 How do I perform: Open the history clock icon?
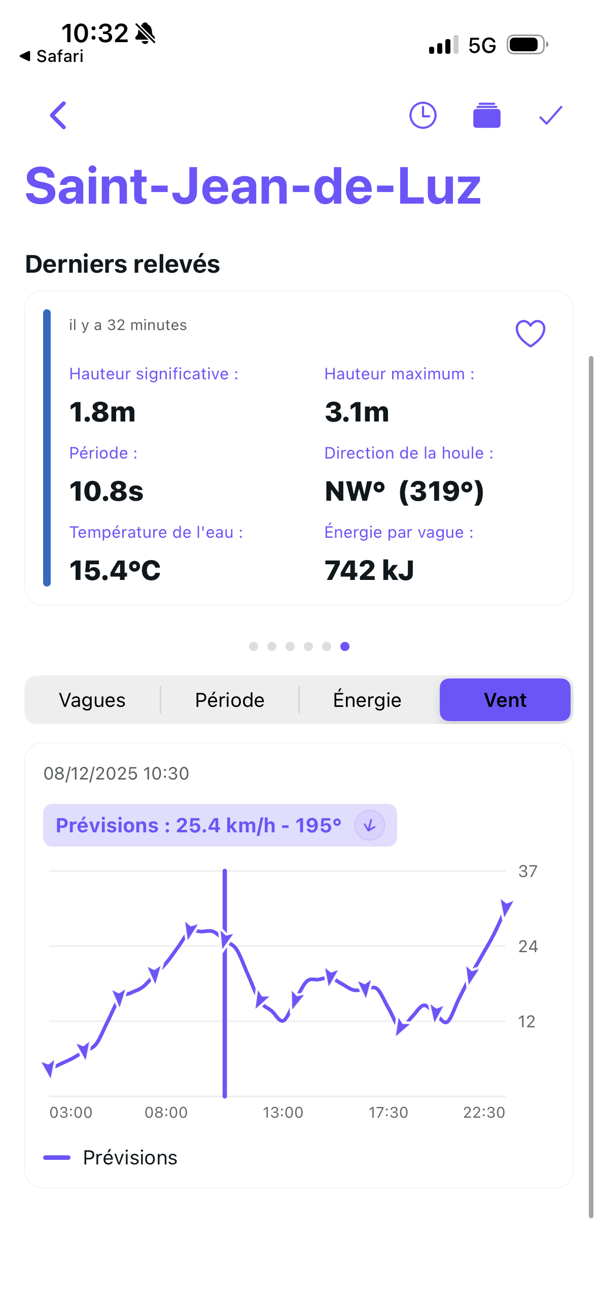[423, 115]
